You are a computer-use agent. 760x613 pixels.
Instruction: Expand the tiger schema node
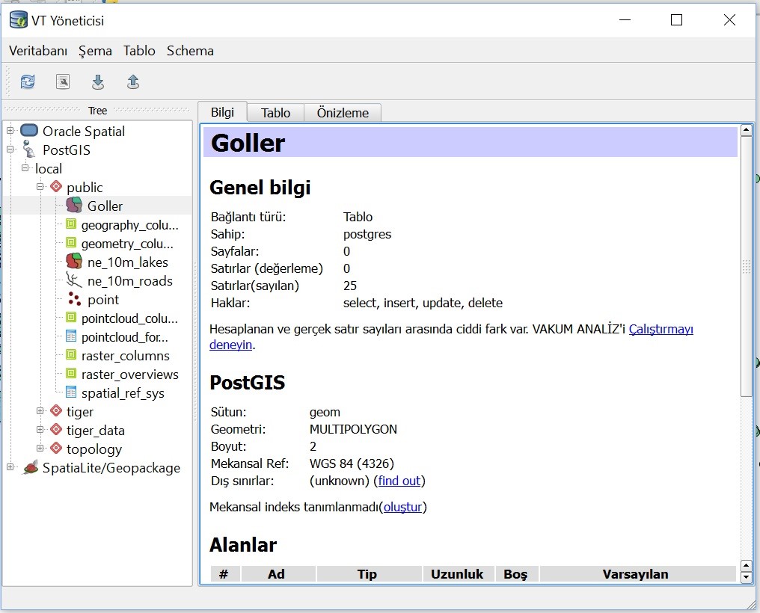click(x=40, y=410)
